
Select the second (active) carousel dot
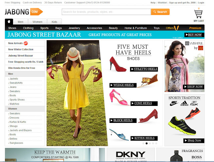(146, 143)
